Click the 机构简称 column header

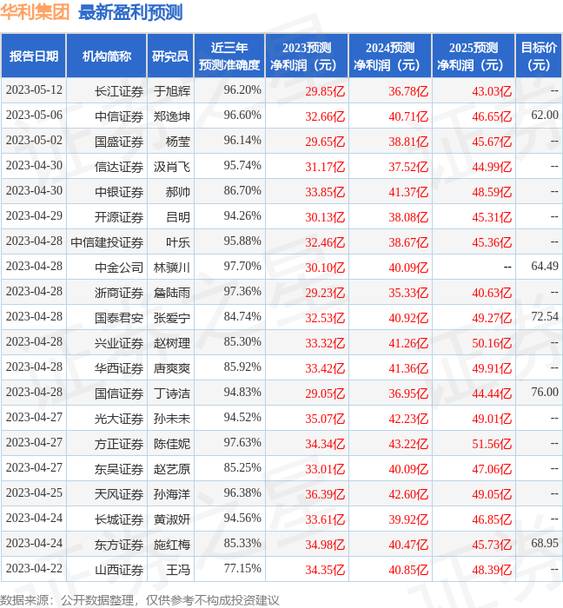[107, 56]
